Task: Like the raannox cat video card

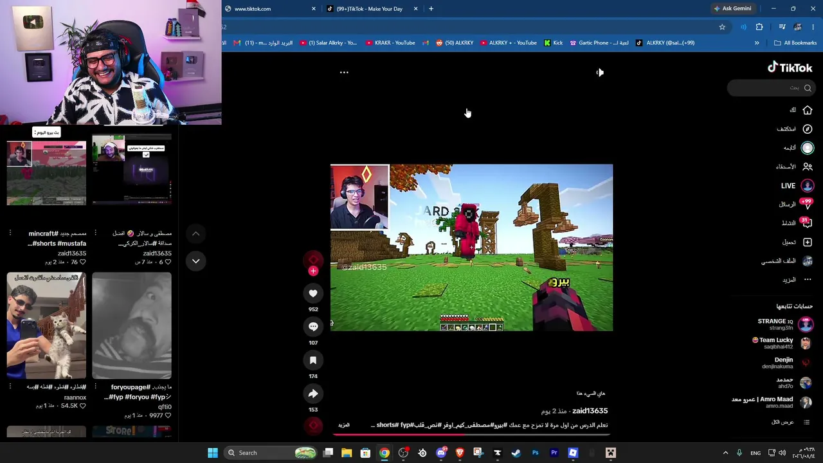Action: click(83, 406)
